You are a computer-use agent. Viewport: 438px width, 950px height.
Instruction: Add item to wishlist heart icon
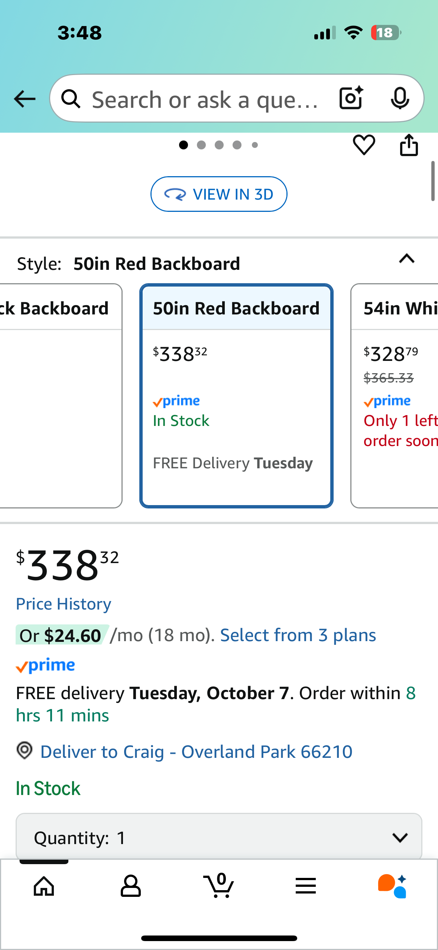coord(364,145)
